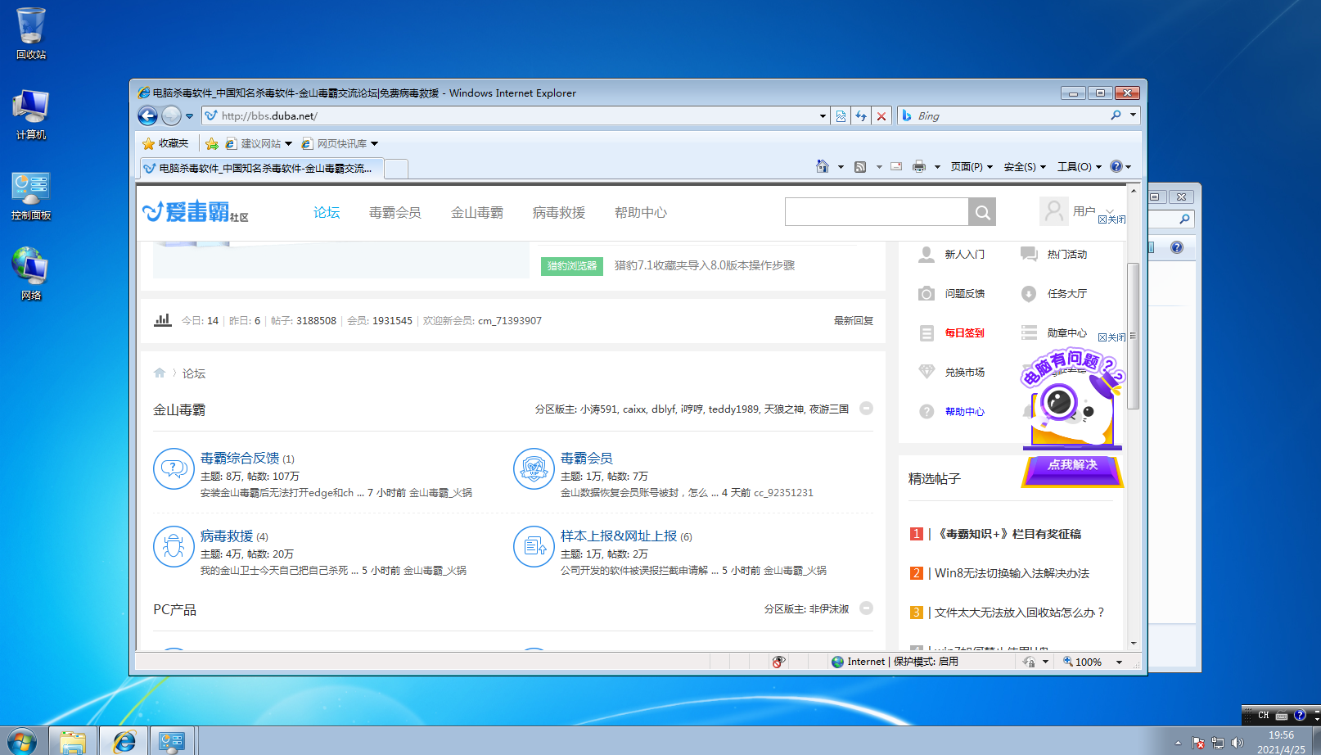Viewport: 1321px width, 755px height.
Task: Click the add to favorites bar icon
Action: click(x=212, y=143)
